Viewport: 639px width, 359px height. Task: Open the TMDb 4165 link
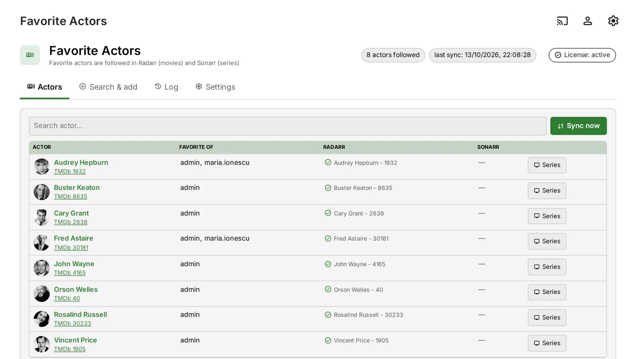[x=70, y=273]
